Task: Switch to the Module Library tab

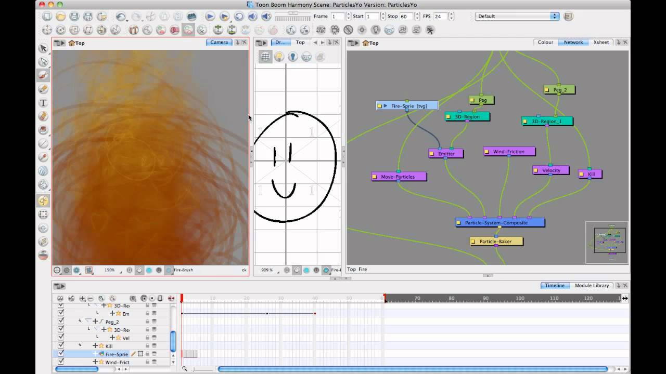Action: click(592, 286)
